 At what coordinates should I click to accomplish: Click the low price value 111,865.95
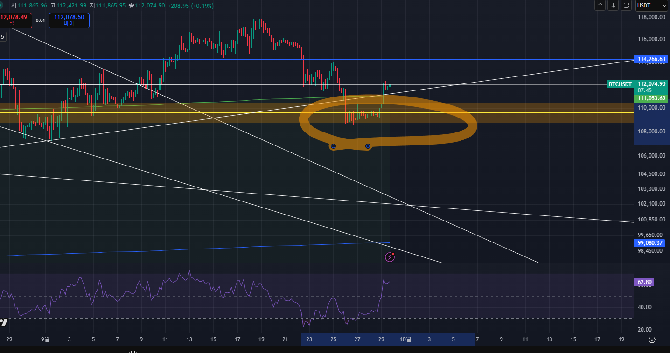point(111,5)
